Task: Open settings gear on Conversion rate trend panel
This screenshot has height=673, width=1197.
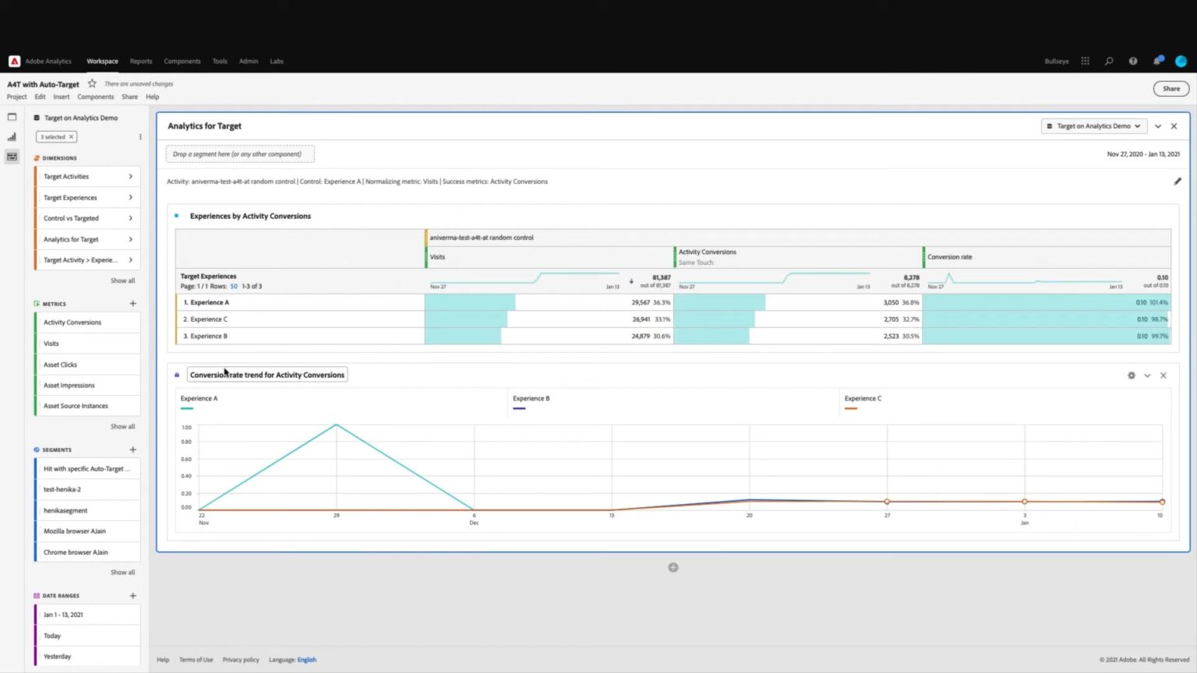Action: pos(1132,375)
